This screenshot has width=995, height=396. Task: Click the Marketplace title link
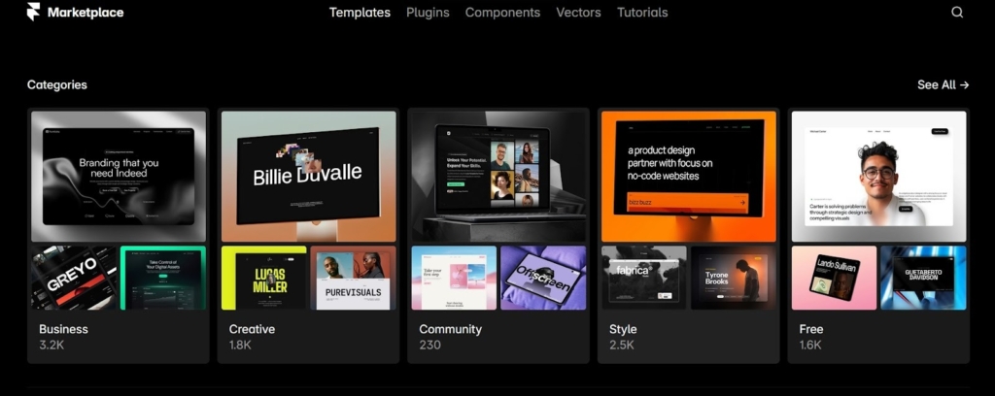pos(86,13)
